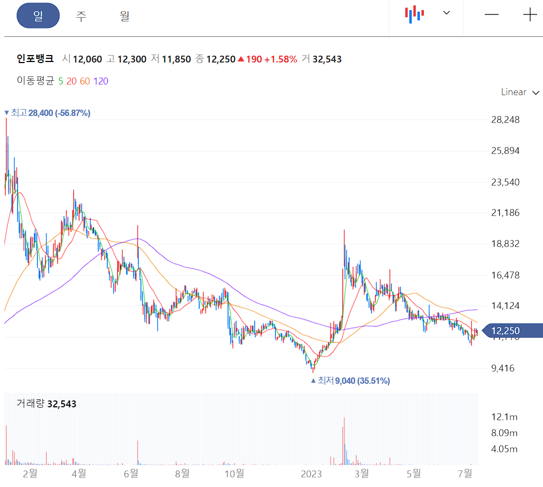This screenshot has width=543, height=487.
Task: Switch to the 월 (monthly) tab
Action: pyautogui.click(x=123, y=16)
